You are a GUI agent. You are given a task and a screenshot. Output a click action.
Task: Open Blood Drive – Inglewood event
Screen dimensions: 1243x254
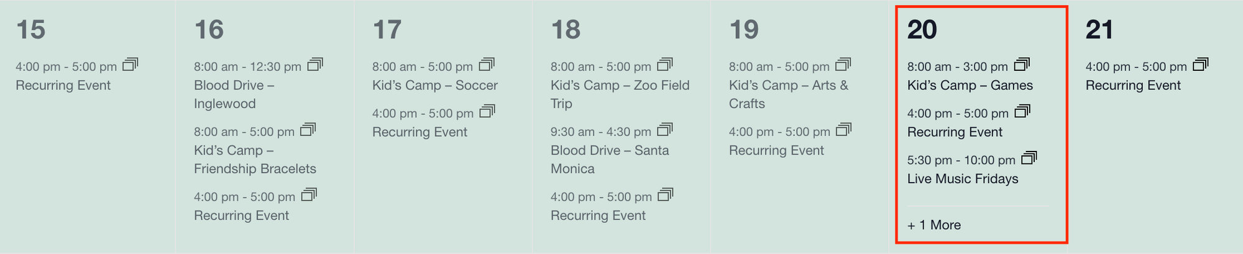point(234,94)
